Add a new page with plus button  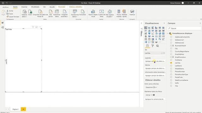click(23, 109)
